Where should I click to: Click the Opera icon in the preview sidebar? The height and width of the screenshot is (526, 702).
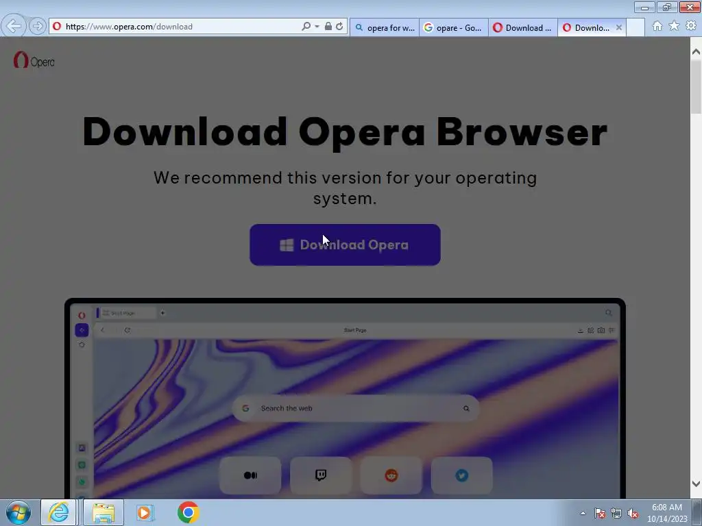82,315
